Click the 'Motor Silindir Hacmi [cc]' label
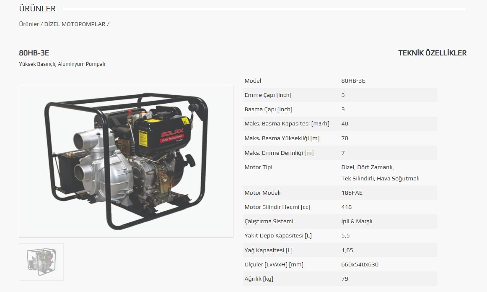This screenshot has height=292, width=487. [x=277, y=207]
